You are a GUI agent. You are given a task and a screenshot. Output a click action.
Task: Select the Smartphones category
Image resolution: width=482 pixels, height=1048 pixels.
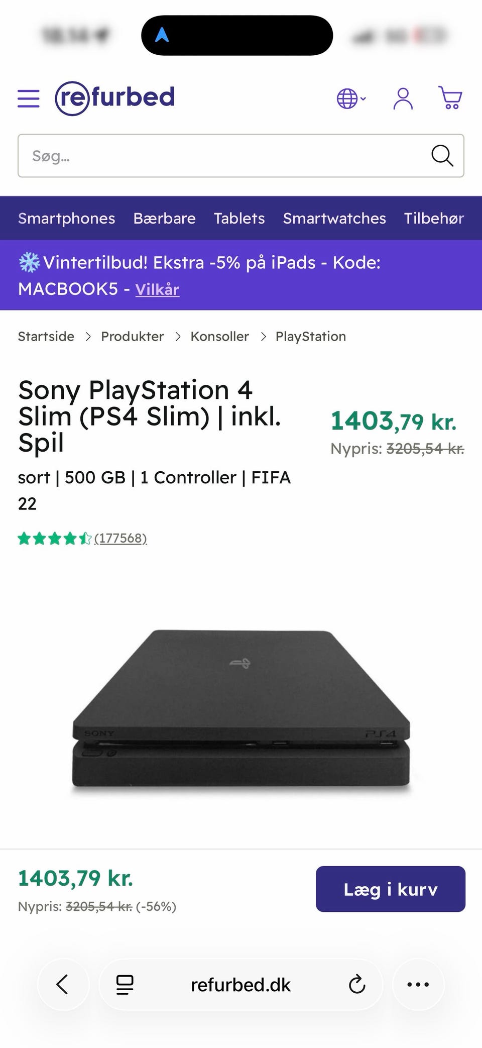(x=67, y=219)
